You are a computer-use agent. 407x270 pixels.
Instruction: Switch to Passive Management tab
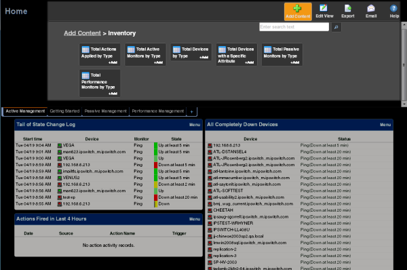(x=105, y=111)
